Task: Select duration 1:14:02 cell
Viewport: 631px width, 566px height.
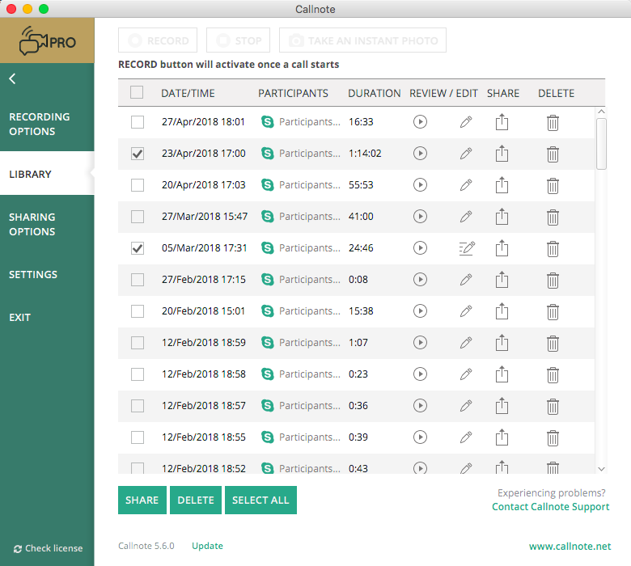Action: pos(365,154)
